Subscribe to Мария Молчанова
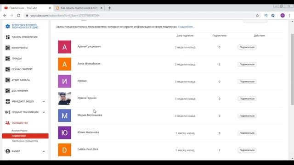This screenshot has width=294, height=165. pyautogui.click(x=247, y=116)
